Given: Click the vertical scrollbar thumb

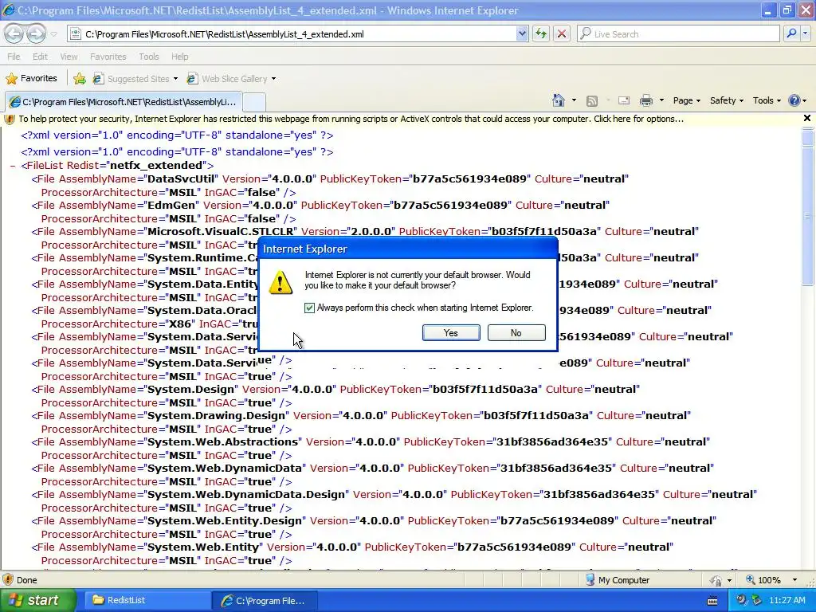Looking at the screenshot, I should [x=807, y=215].
